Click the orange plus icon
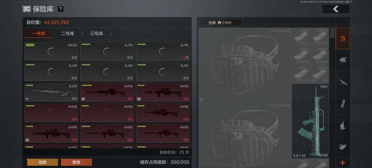372x168 pixels. pos(342,162)
